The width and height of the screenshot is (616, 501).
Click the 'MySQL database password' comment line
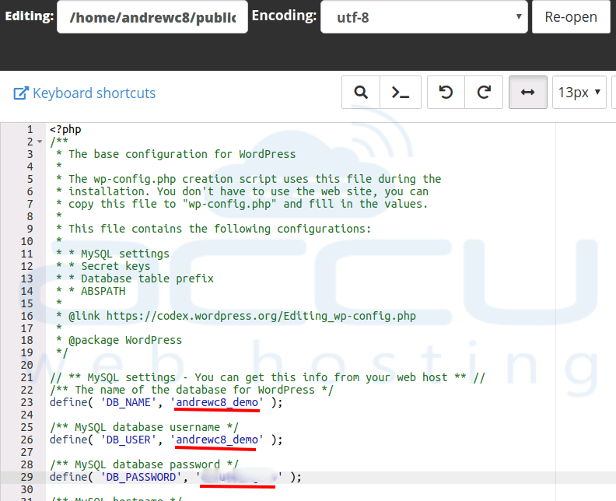pos(144,464)
